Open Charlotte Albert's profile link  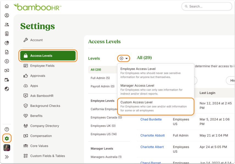click(x=152, y=147)
